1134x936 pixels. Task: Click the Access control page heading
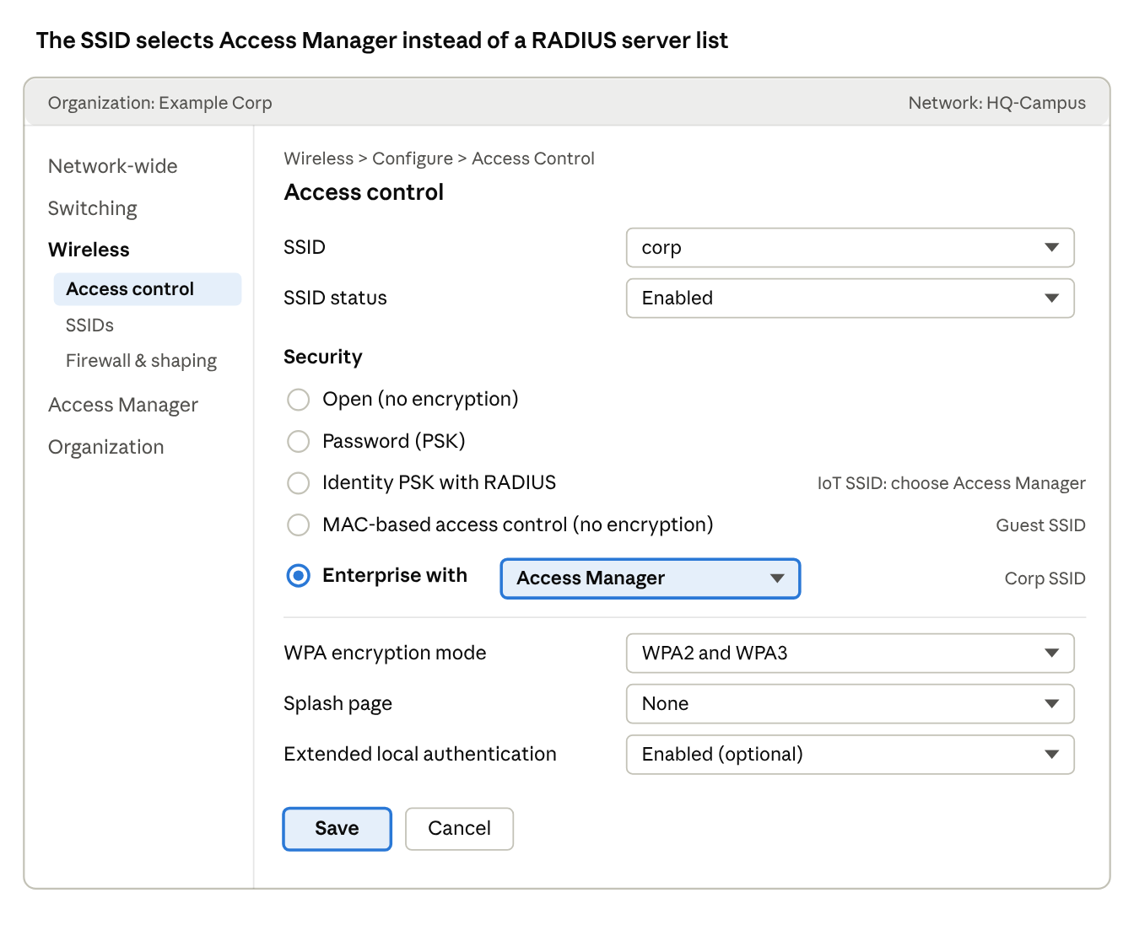tap(364, 192)
